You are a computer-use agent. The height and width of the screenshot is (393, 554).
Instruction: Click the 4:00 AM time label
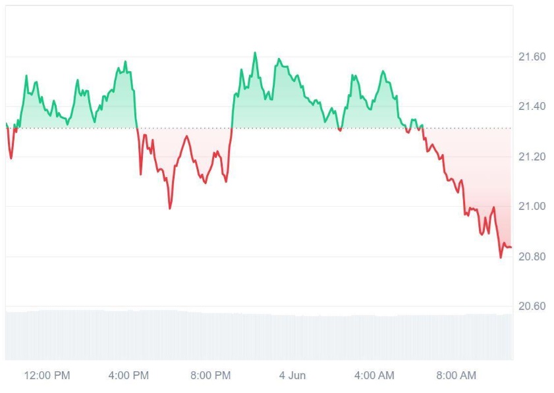click(x=374, y=376)
